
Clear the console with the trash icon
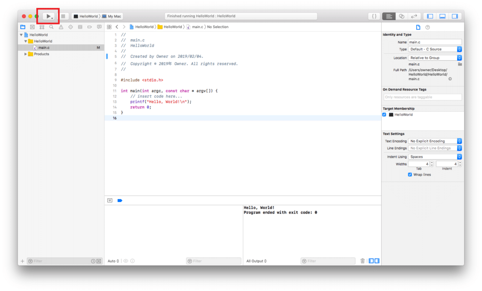tap(362, 261)
